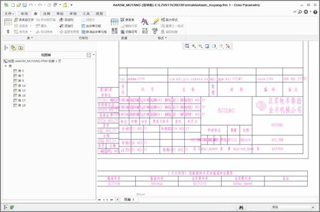Switch to the 视图 ribbon tab
The height and width of the screenshot is (212, 320).
click(99, 14)
